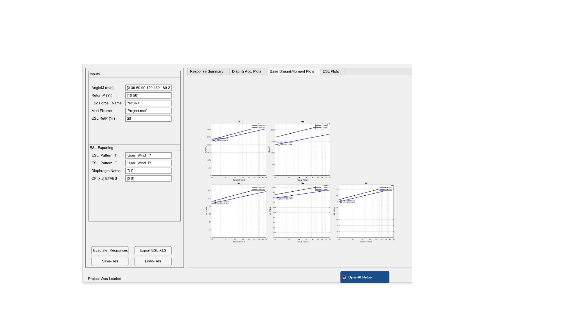Image resolution: width=585 pixels, height=329 pixels.
Task: Click the FSc Force FName field
Action: click(148, 103)
